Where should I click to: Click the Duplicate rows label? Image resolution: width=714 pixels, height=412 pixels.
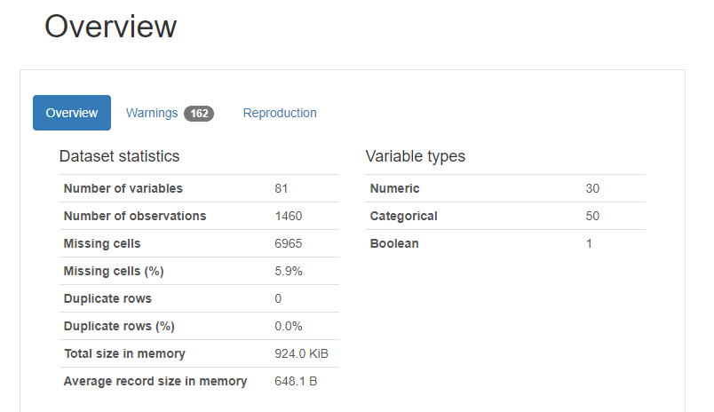click(107, 298)
